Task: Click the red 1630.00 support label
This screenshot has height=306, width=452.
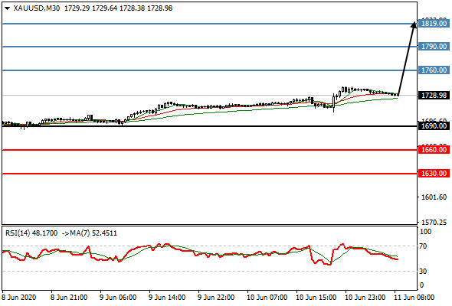Action: pyautogui.click(x=434, y=174)
